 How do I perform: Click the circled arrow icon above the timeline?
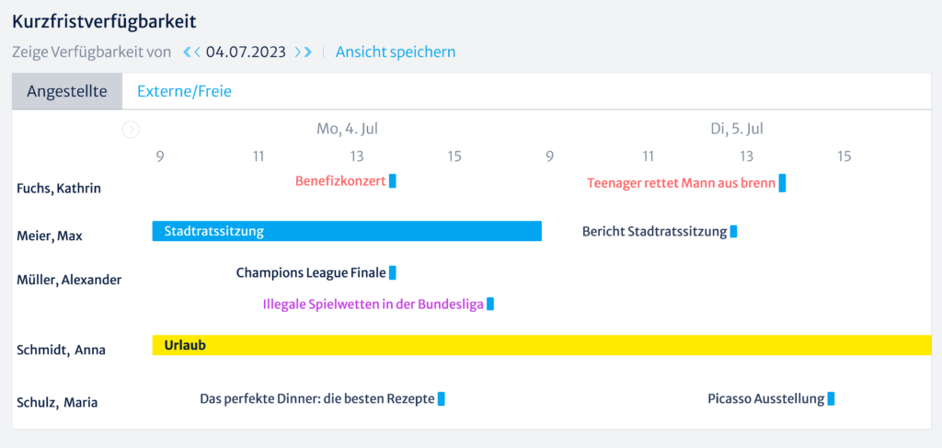point(131,130)
